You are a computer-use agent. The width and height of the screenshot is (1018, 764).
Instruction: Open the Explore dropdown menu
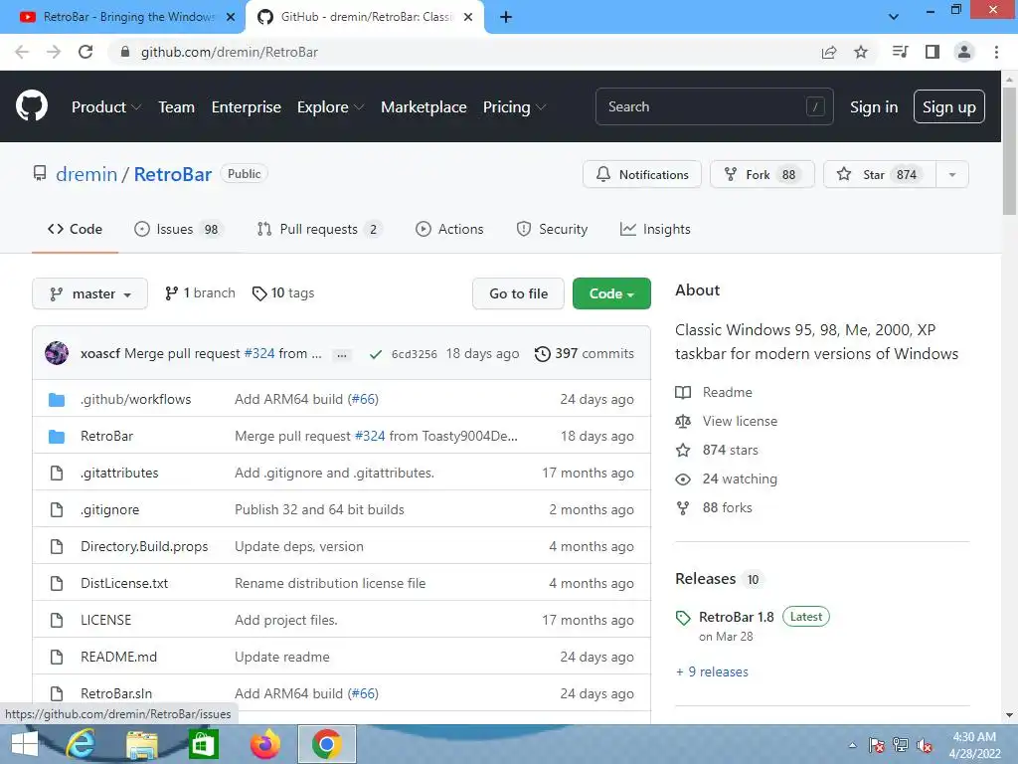[x=330, y=107]
